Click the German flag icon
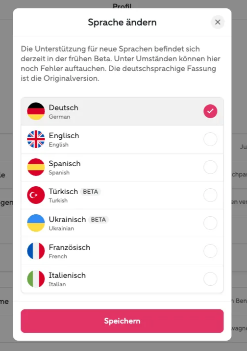 (36, 111)
